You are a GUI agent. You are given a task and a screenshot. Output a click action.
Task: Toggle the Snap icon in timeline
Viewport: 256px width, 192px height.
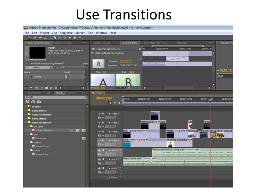110,102
